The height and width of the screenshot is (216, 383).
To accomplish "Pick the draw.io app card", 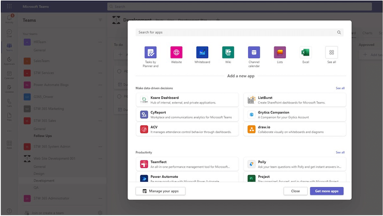I will click(295, 129).
